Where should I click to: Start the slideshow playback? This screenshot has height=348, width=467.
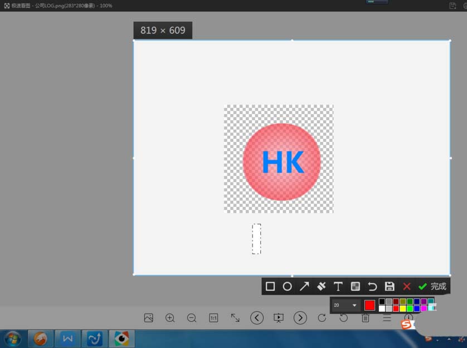pyautogui.click(x=279, y=318)
